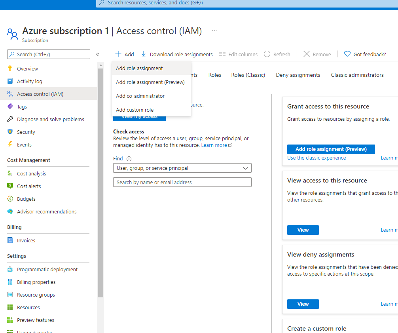Open Diagnose and solve problems

tap(50, 120)
